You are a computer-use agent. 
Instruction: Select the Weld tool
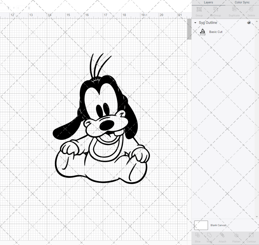tap(209, 237)
